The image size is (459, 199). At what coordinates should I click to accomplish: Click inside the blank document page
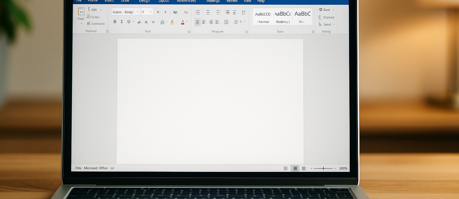(x=210, y=101)
